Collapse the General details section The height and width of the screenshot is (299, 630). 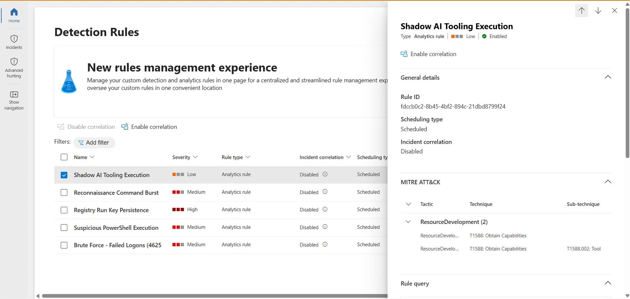608,77
